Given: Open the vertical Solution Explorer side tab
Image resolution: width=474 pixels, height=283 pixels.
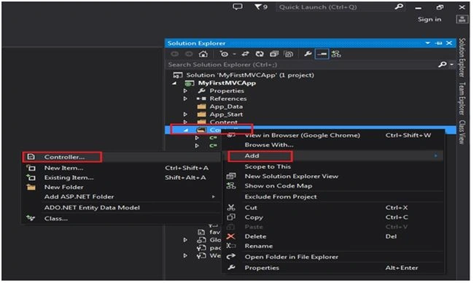Looking at the screenshot, I should [462, 58].
